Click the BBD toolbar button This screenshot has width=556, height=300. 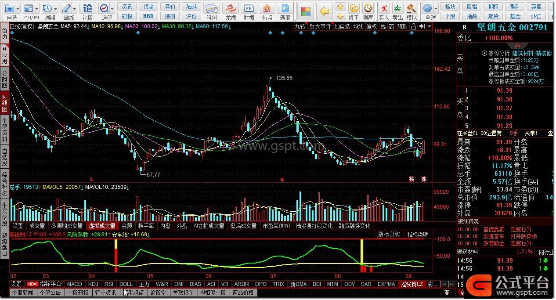click(x=148, y=16)
